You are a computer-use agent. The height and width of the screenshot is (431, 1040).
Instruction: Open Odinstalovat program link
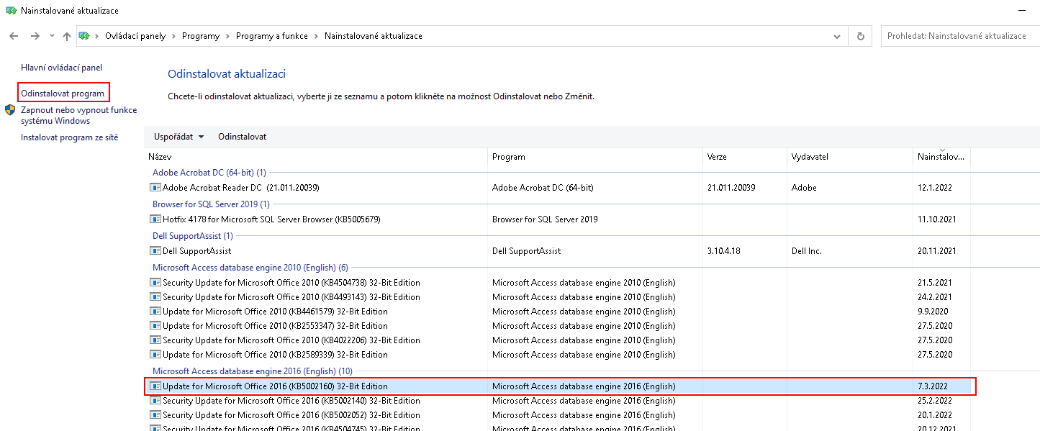[63, 94]
